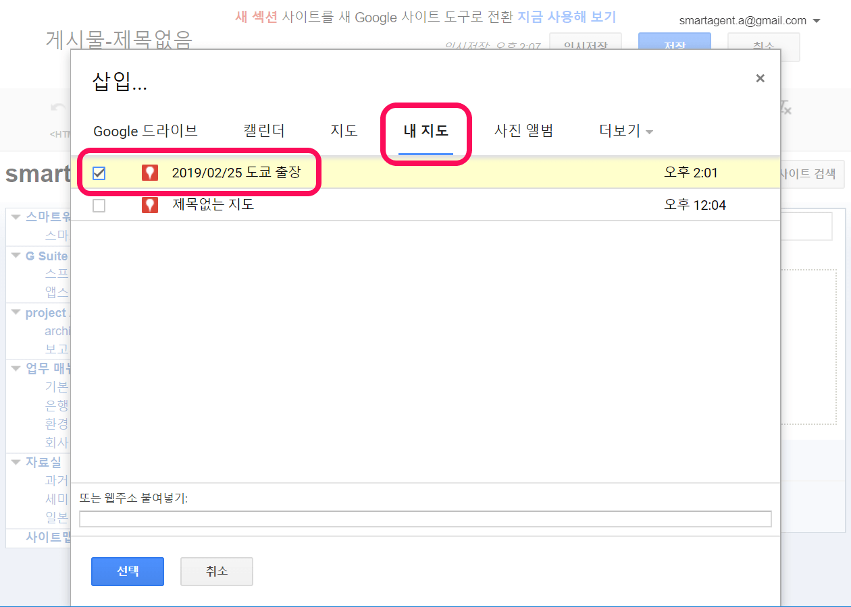Select the 내 지도 tab

[x=425, y=131]
